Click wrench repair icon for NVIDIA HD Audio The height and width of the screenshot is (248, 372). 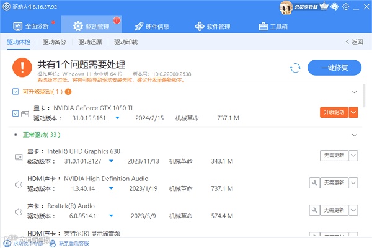[314, 183]
